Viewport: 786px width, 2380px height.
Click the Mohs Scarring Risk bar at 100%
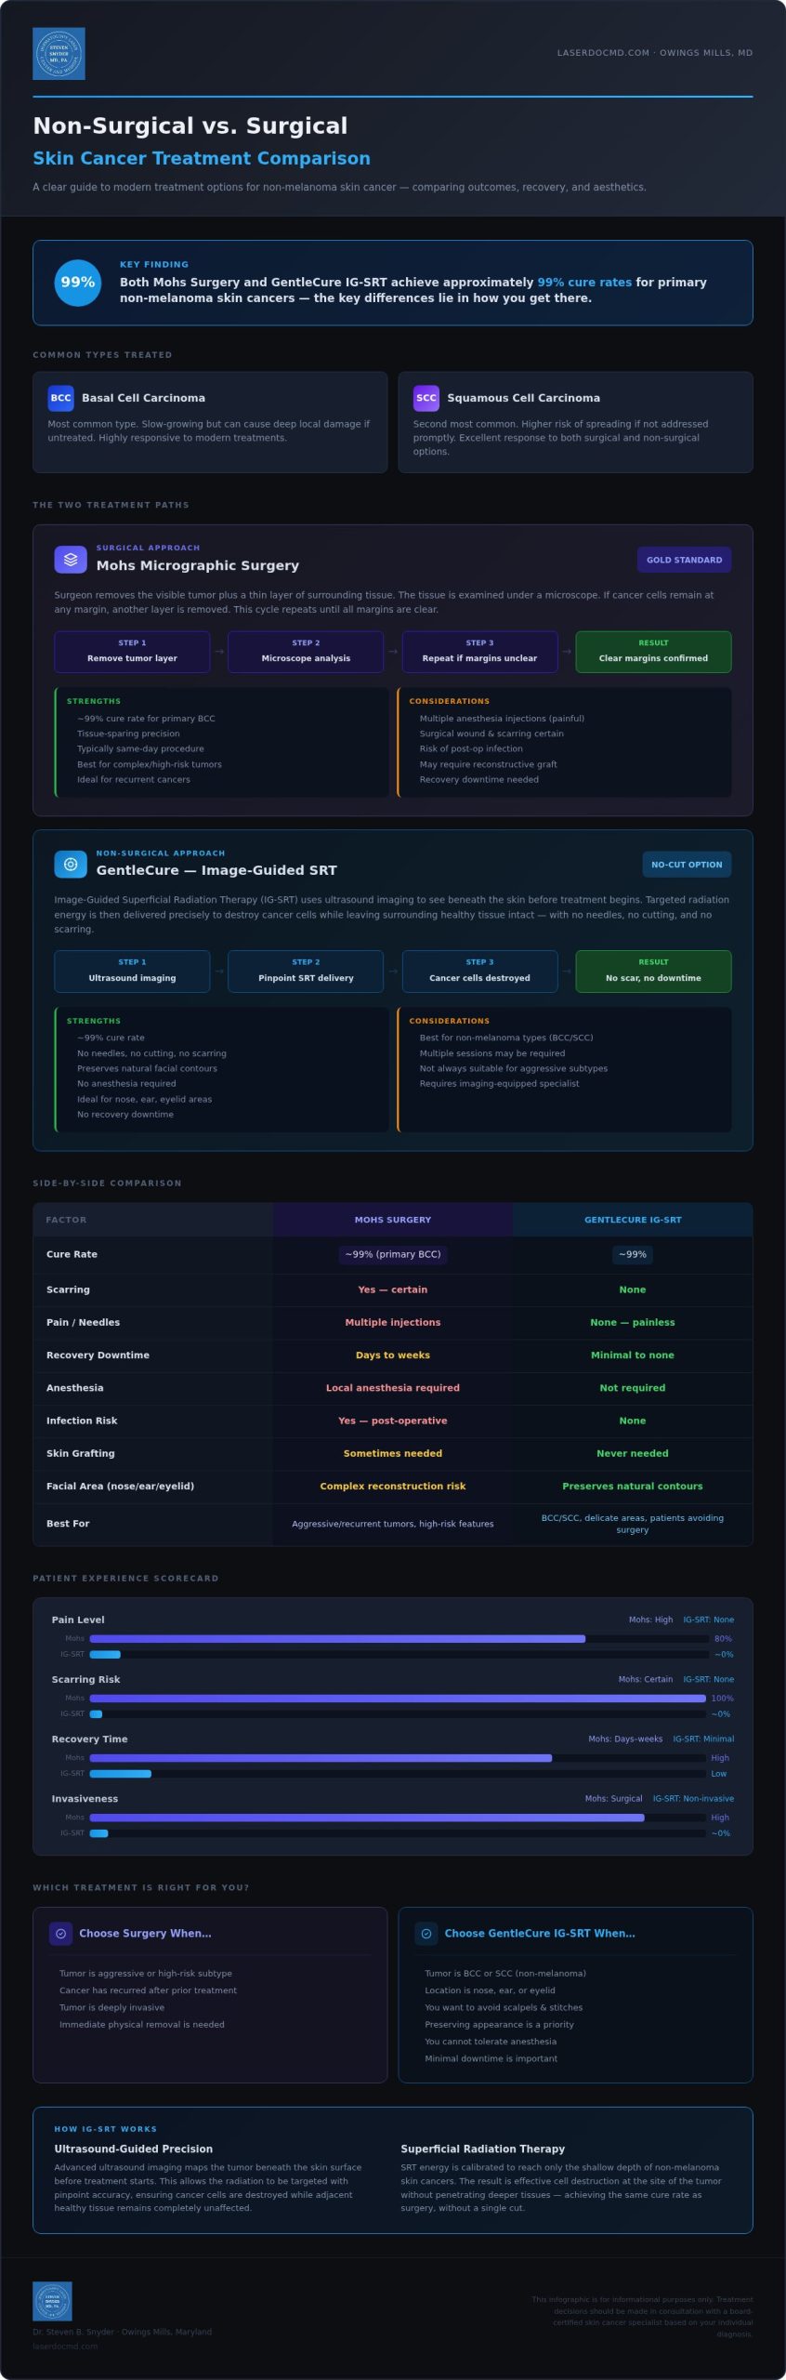coord(398,1699)
